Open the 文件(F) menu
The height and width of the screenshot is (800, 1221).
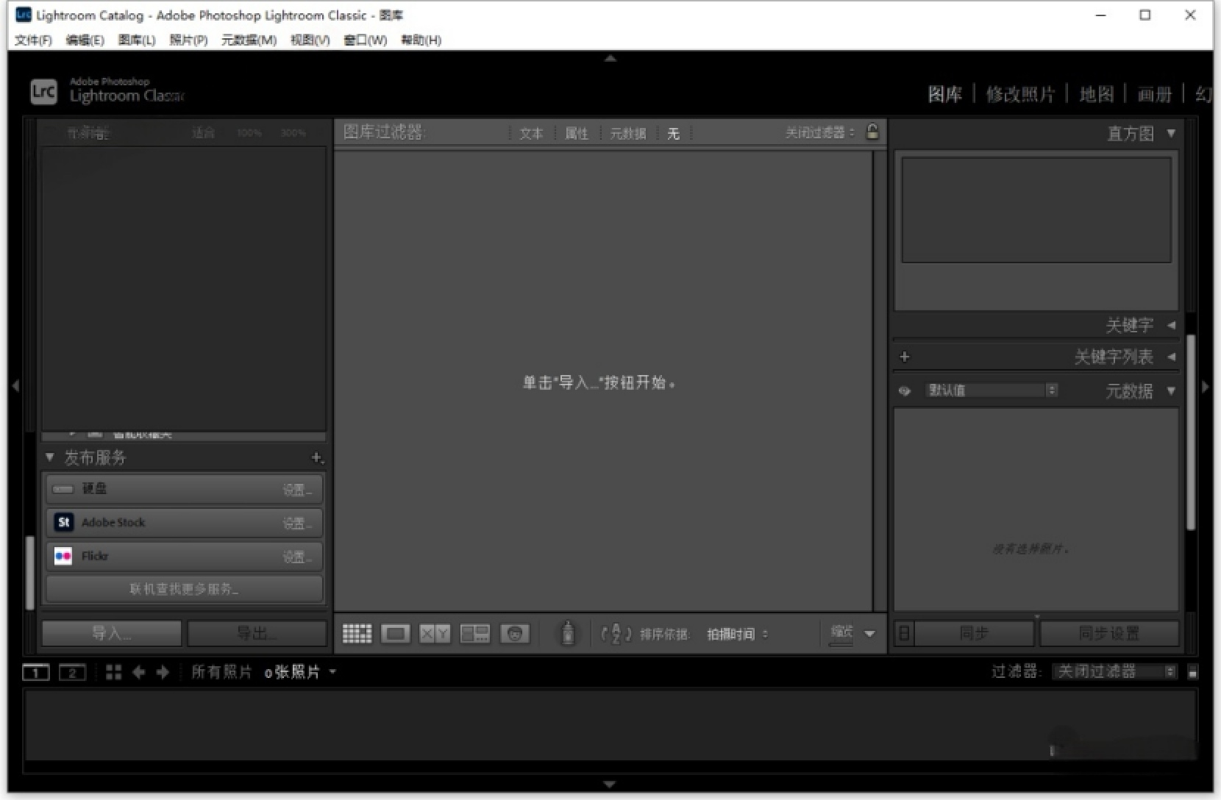pyautogui.click(x=31, y=40)
